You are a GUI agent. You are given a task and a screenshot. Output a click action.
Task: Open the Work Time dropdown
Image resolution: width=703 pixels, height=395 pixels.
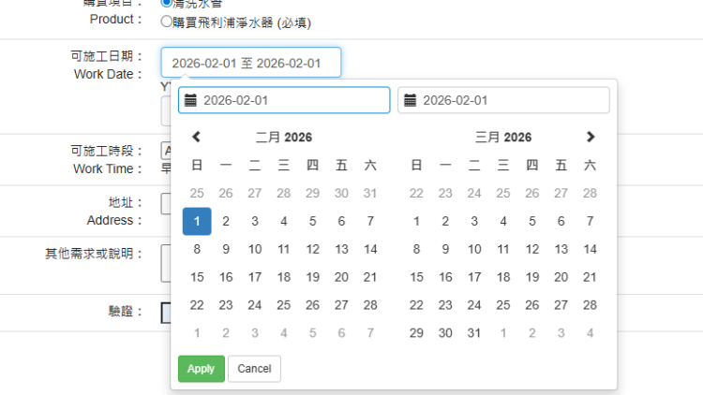[166, 150]
